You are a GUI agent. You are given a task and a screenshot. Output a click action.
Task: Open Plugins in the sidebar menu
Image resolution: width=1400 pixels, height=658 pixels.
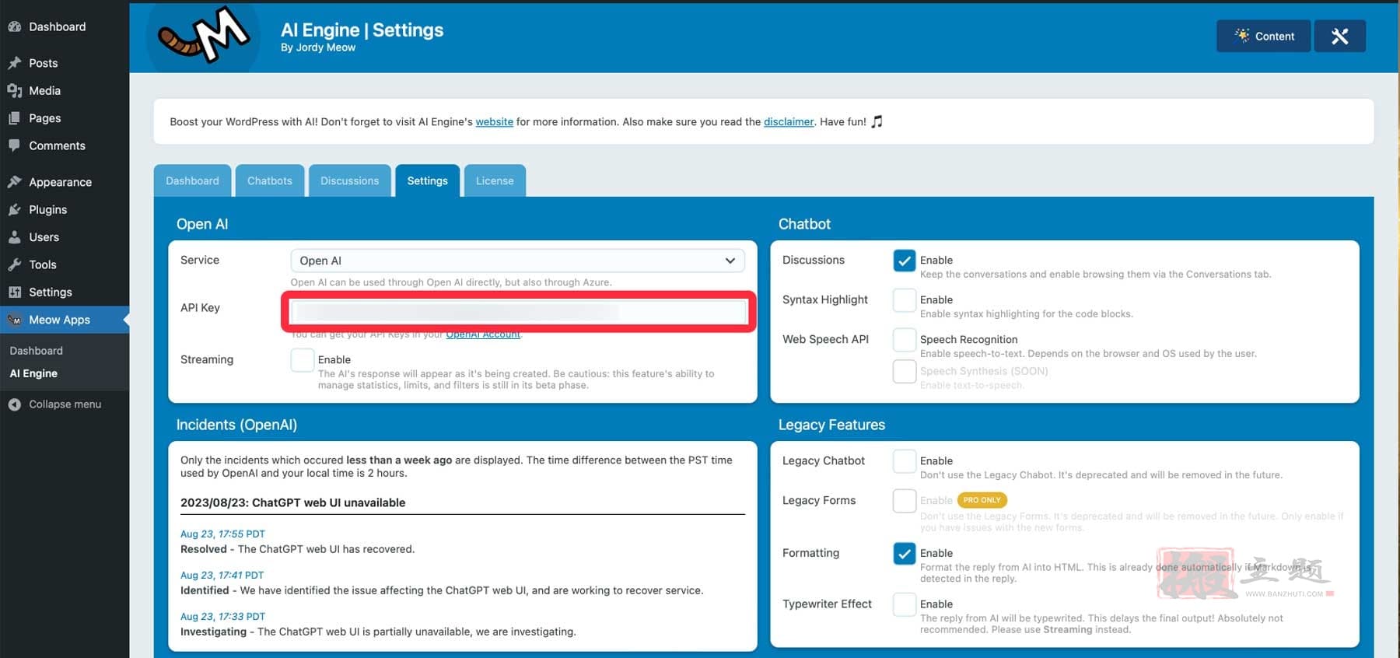pyautogui.click(x=48, y=210)
